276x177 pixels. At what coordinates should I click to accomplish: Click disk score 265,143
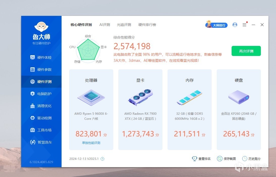coord(236,134)
